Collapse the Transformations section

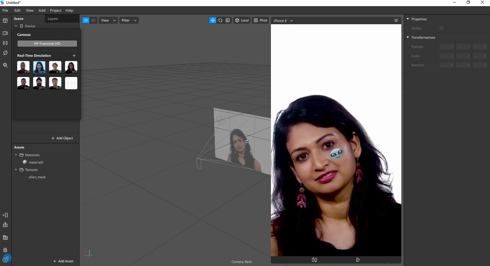408,37
